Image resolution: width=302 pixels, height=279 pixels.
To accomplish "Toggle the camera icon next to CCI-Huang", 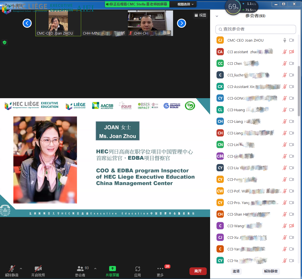I will click(292, 110).
